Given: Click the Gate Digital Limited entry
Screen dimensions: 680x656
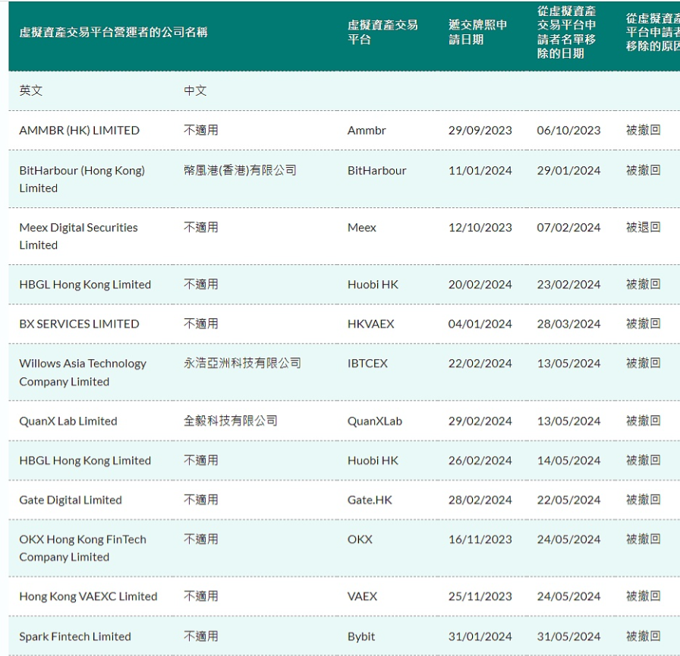Looking at the screenshot, I should coord(70,500).
